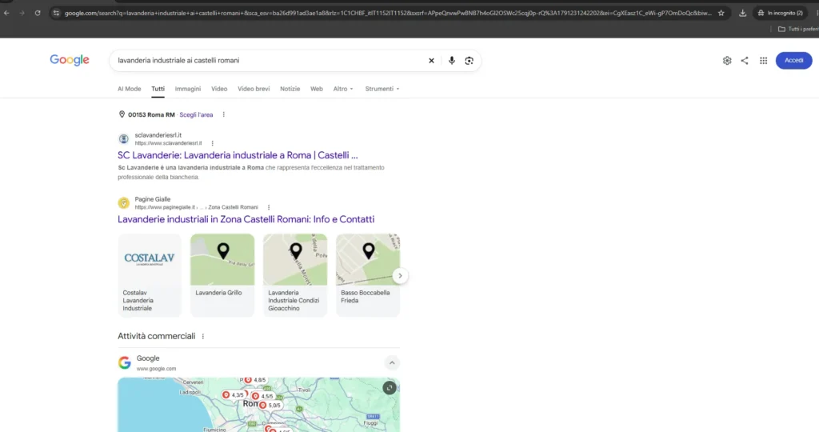Open the Basso Boccabella Frieda card
Screen dimensions: 819x432
[x=368, y=274]
